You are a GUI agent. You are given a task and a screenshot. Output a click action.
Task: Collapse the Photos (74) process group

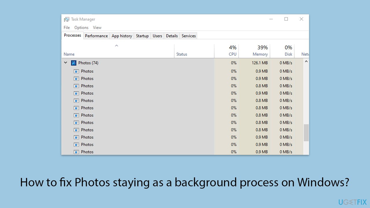66,63
